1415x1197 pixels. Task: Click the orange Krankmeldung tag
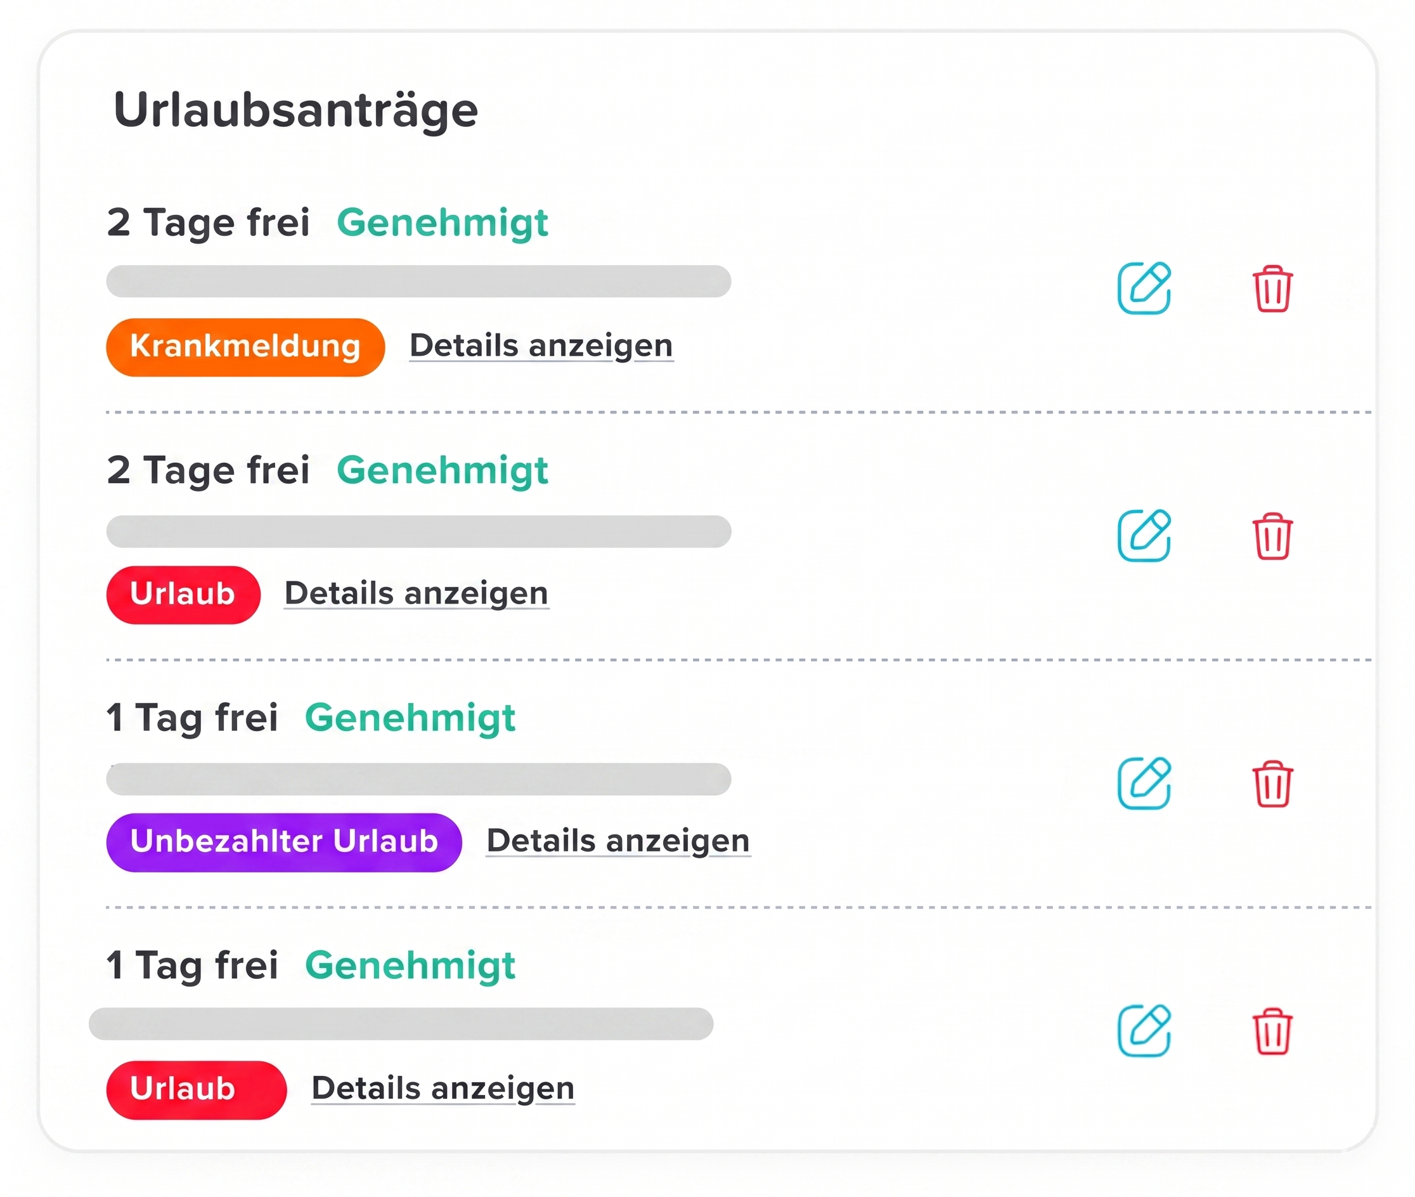(245, 347)
